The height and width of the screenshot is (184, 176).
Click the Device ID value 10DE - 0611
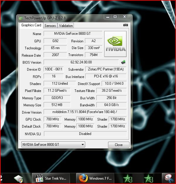[54, 69]
